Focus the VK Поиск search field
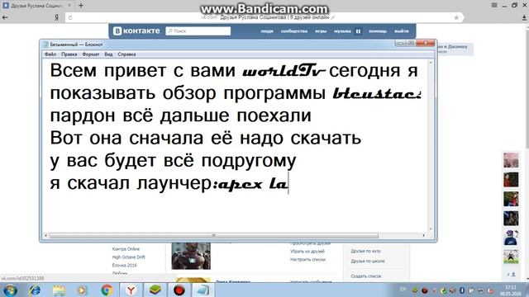 (198, 31)
